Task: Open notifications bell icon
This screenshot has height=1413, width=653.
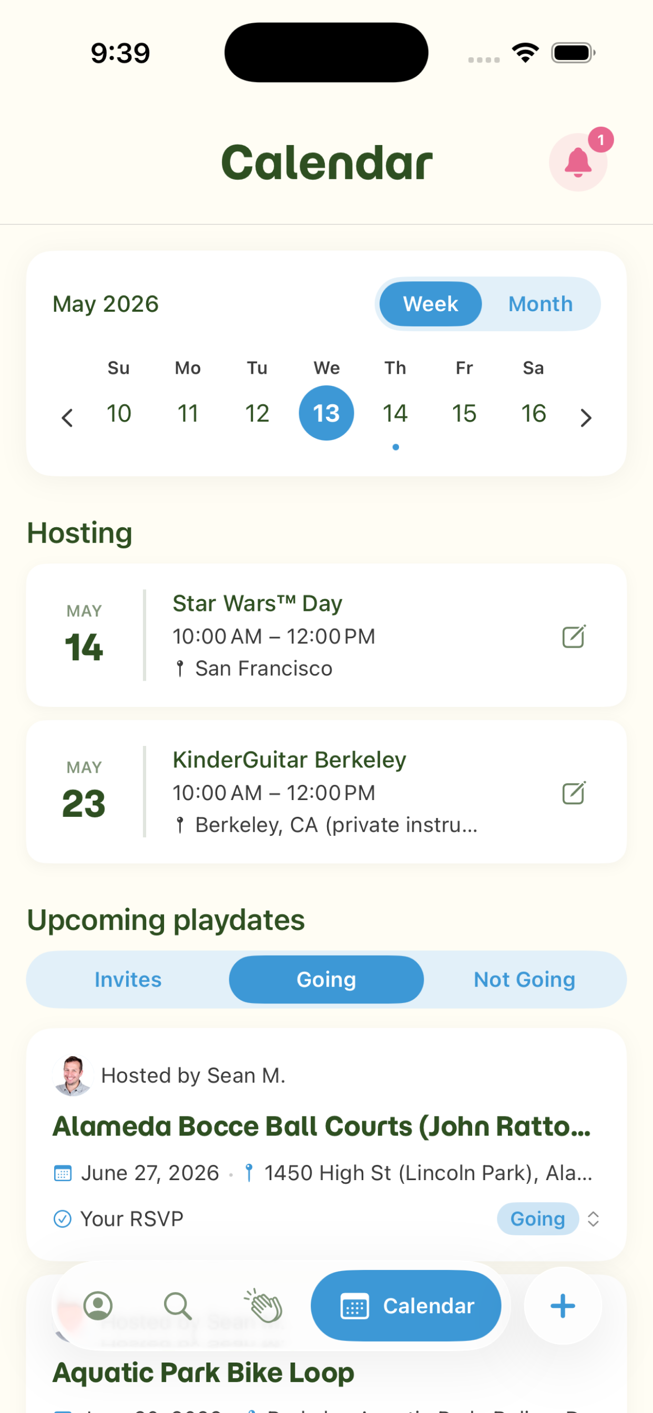Action: [x=578, y=162]
